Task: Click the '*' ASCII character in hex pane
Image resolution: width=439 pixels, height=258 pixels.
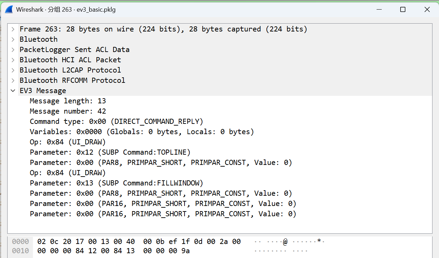Action: 319,242
